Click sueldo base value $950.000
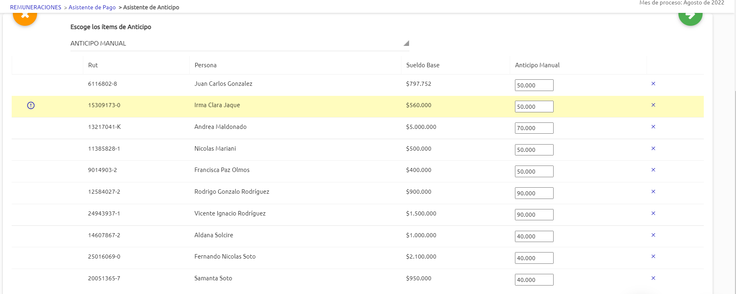 click(419, 278)
